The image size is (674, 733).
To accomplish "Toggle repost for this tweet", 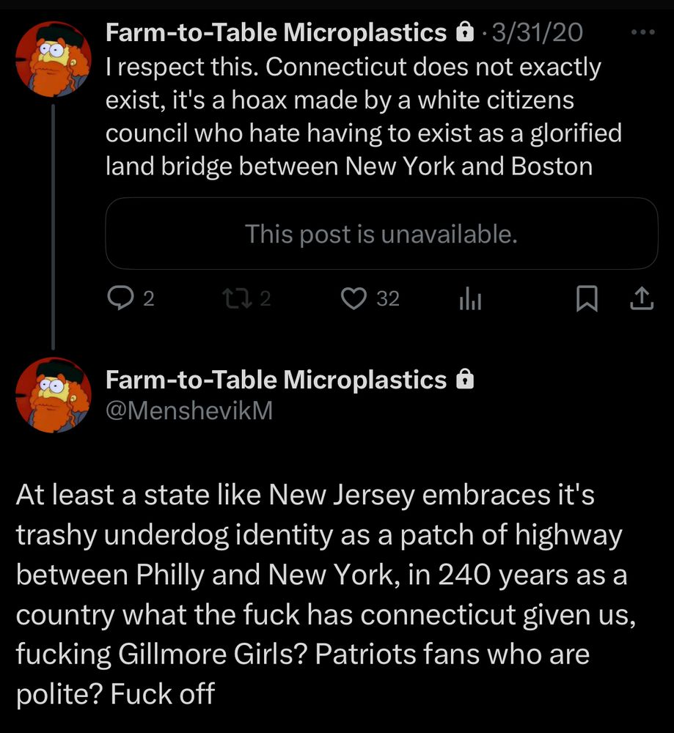I will click(237, 298).
